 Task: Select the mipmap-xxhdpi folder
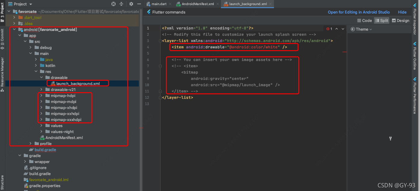(65, 114)
